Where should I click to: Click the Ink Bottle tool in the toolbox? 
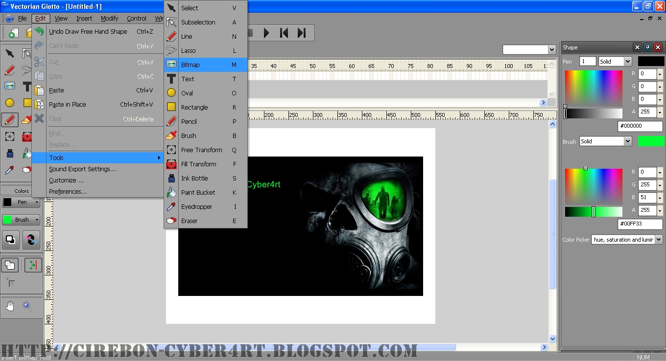(x=11, y=154)
